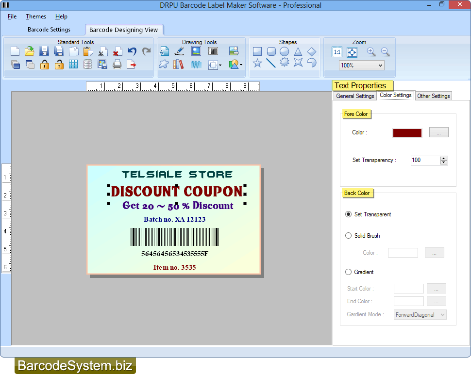The image size is (471, 374).
Task: Click the Set Transparency value field
Action: click(x=426, y=160)
